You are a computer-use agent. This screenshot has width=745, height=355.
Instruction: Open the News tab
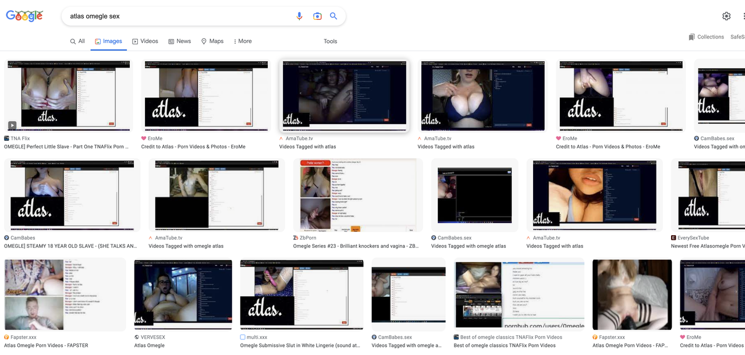pyautogui.click(x=179, y=41)
